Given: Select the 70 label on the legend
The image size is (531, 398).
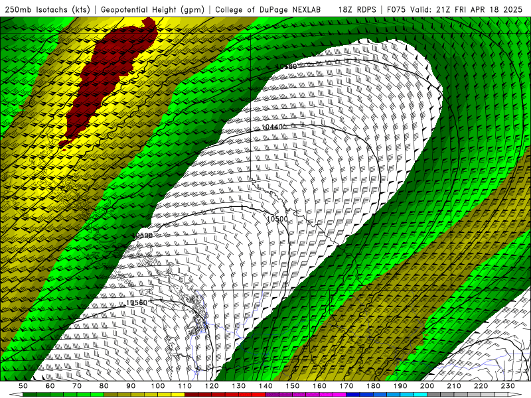Looking at the screenshot, I should click(77, 386).
